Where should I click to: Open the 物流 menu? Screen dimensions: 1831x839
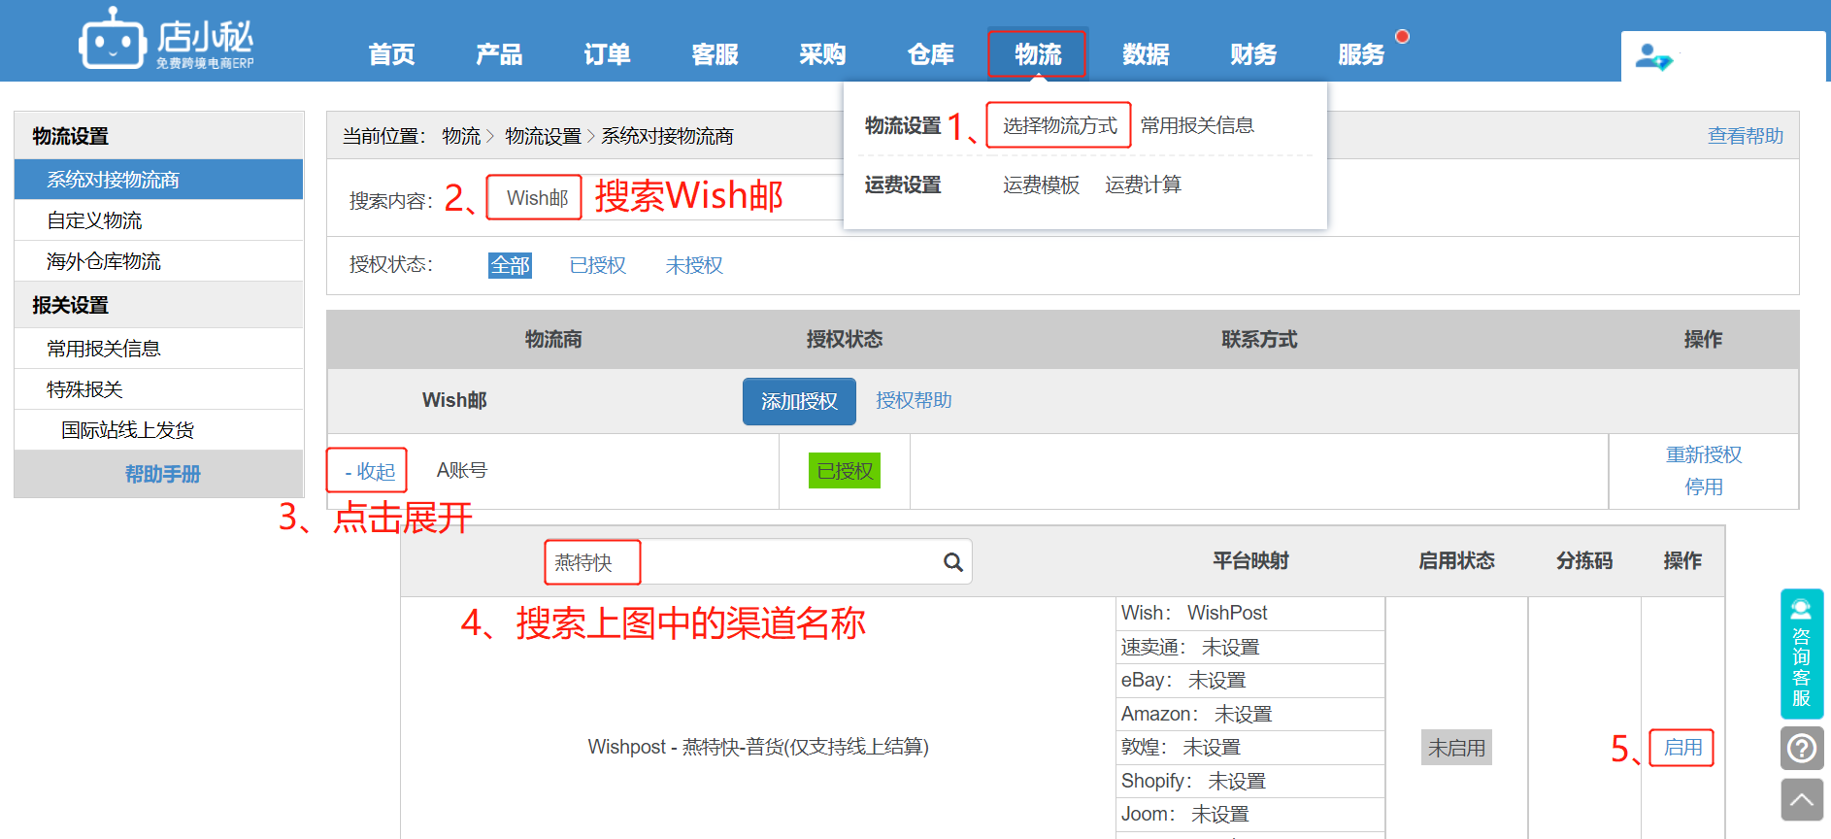pos(1038,54)
